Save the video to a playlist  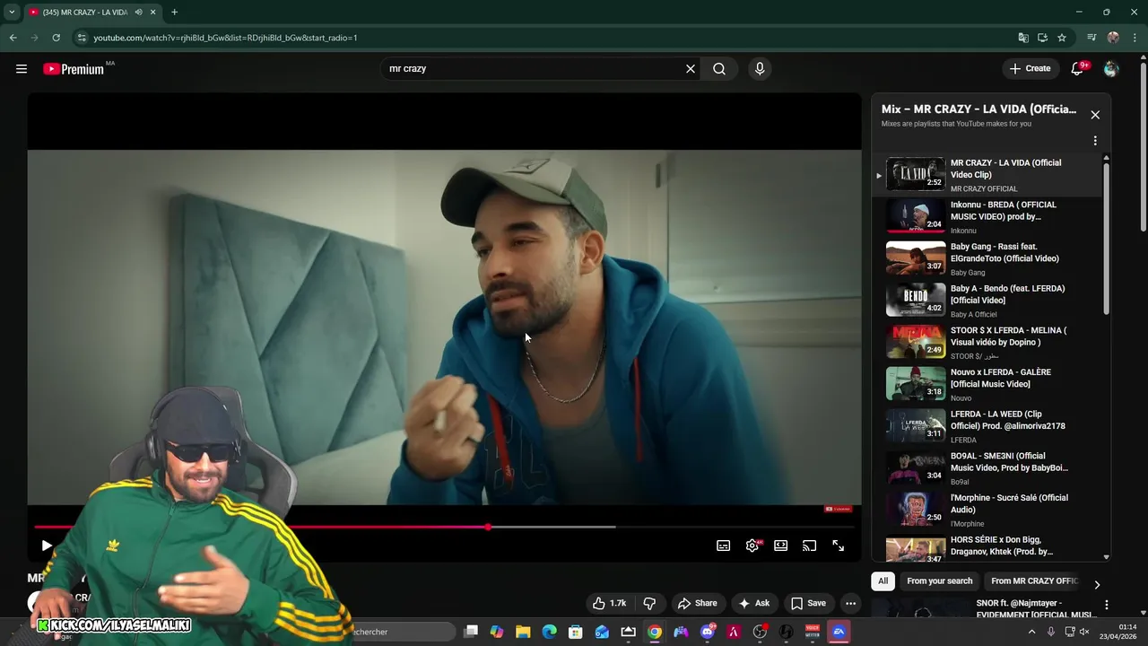808,604
